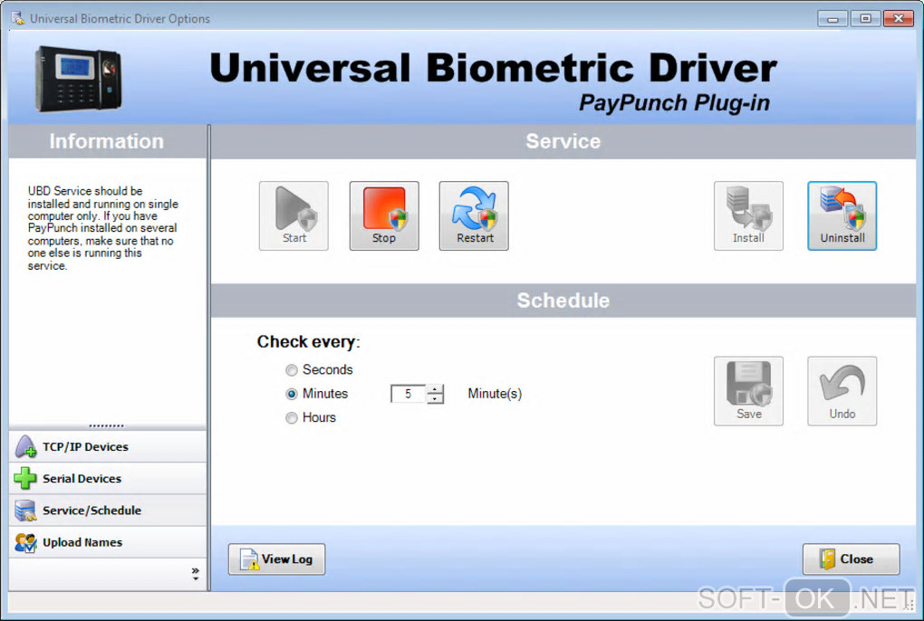Image resolution: width=924 pixels, height=621 pixels.
Task: Start the UBD service
Action: coord(294,216)
